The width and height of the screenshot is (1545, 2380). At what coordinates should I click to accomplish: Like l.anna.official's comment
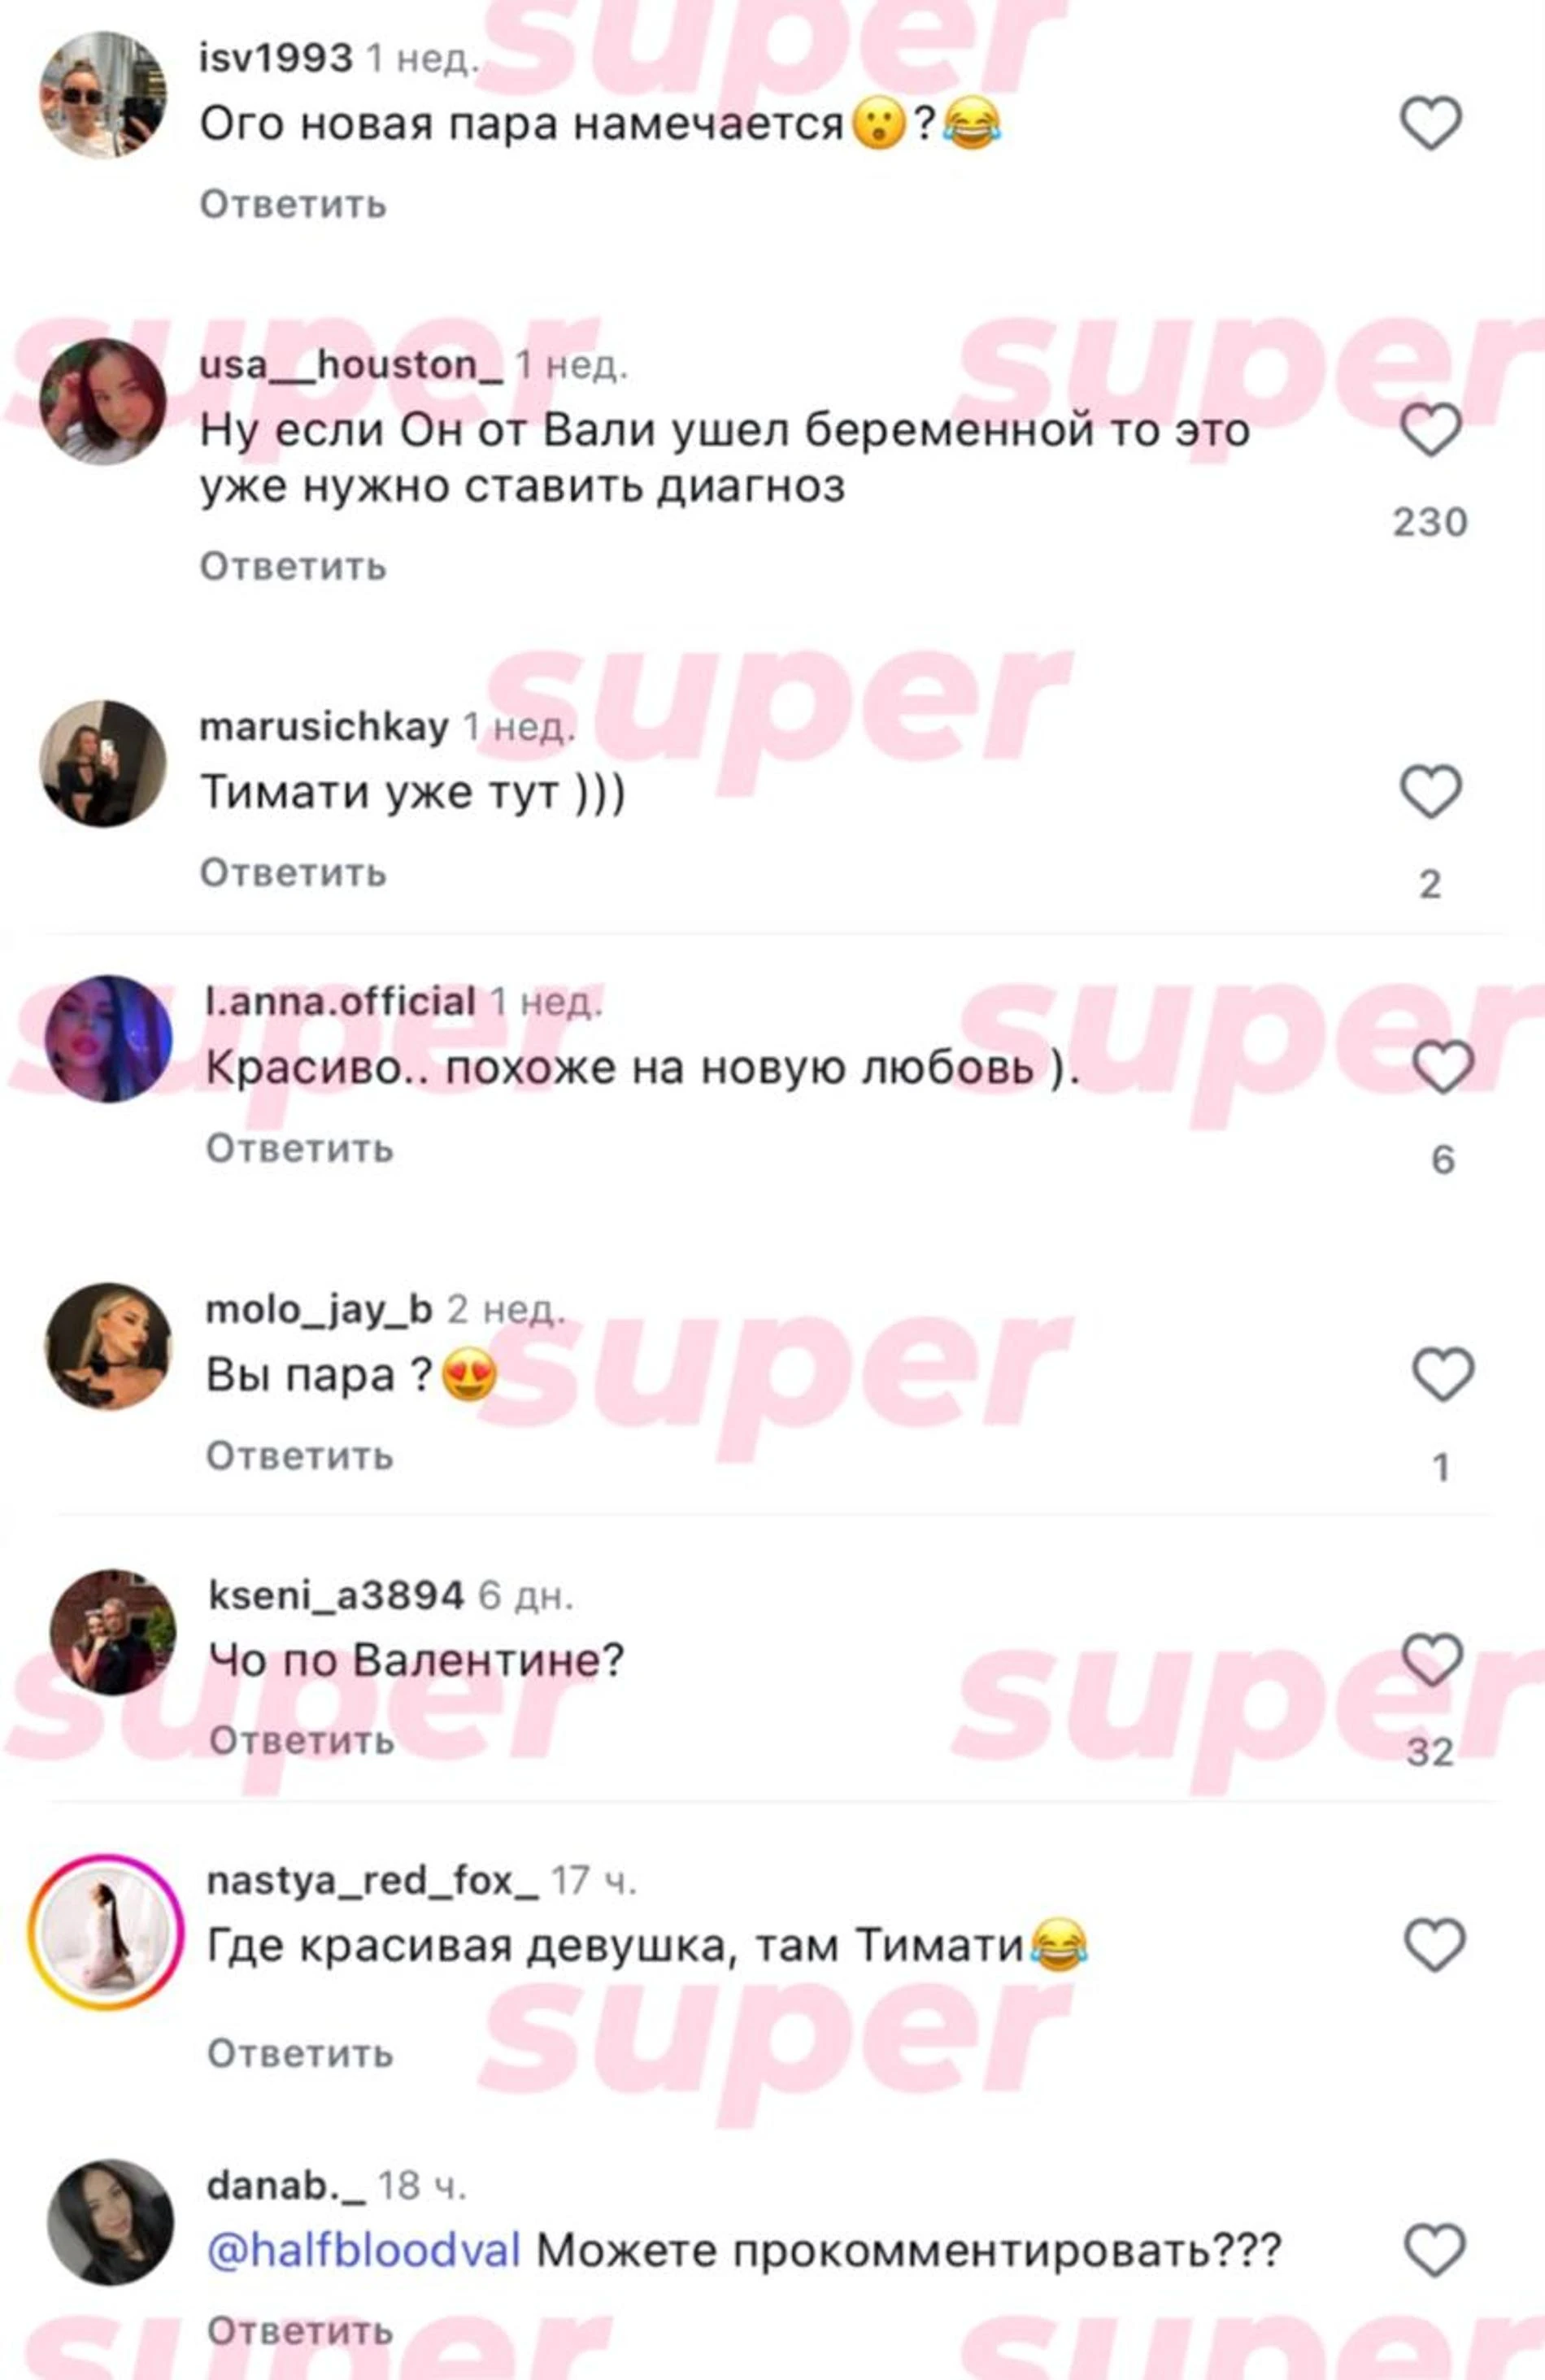tap(1442, 1066)
